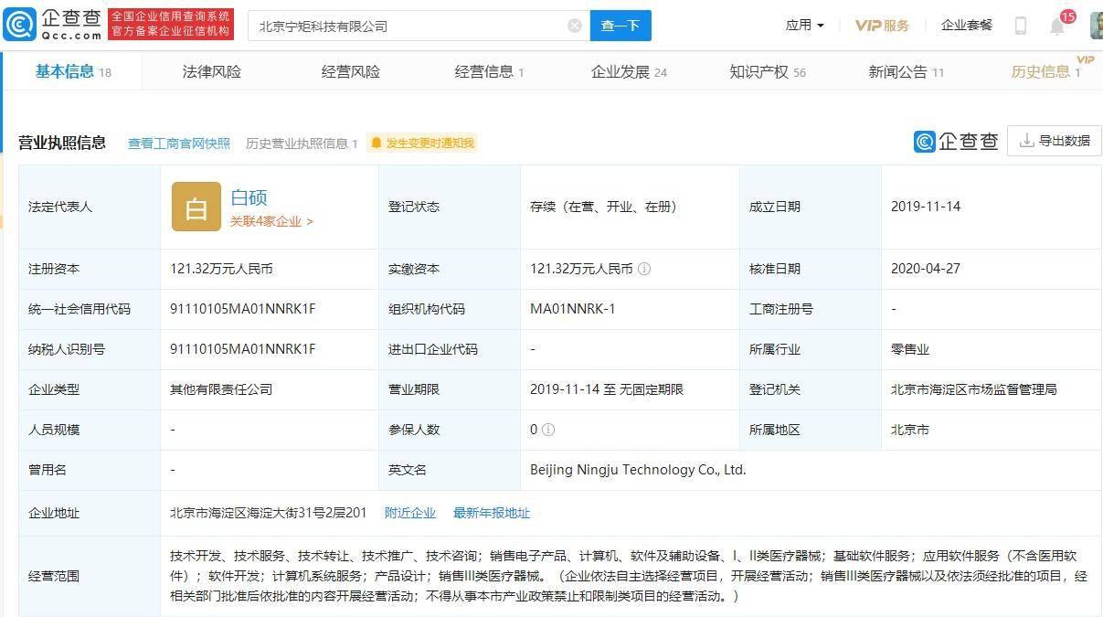Select 注册资本 value 121.32万元人民币
Screen dimensions: 1103x617
pos(222,269)
